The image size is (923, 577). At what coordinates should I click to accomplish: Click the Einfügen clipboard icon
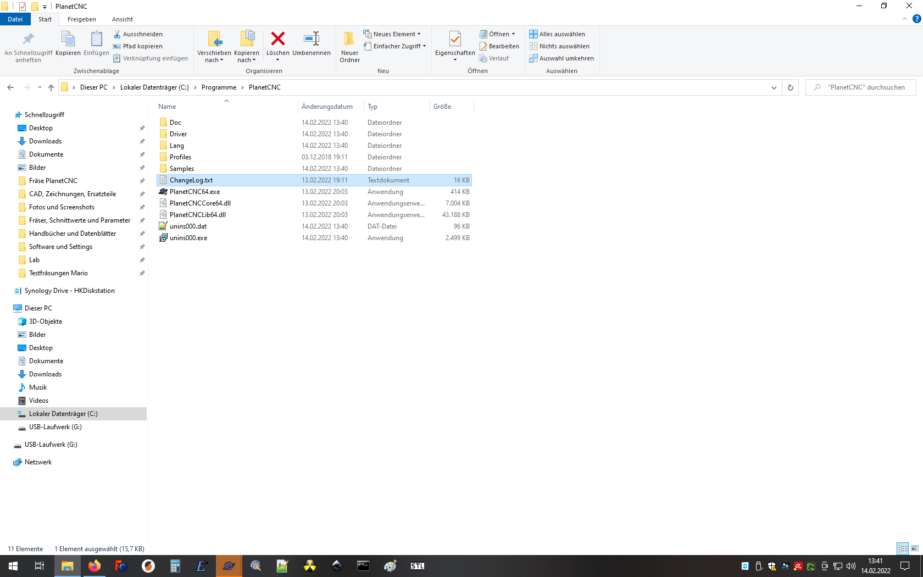[96, 39]
